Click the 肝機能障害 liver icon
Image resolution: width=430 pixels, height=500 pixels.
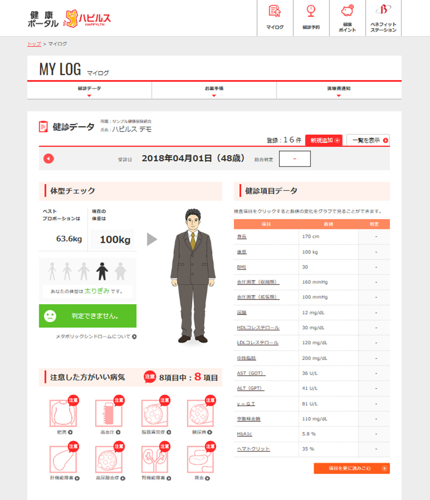(62, 459)
